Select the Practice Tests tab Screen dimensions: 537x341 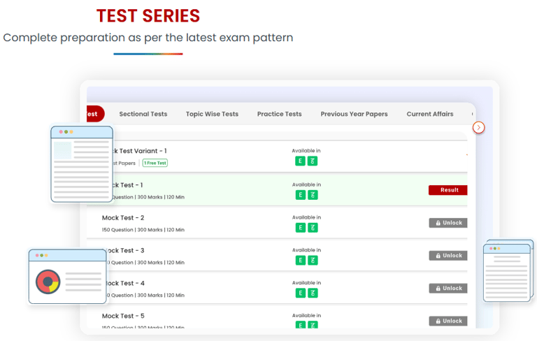pyautogui.click(x=280, y=114)
